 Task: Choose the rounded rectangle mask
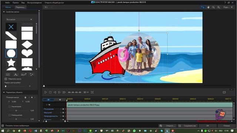pyautogui.click(x=11, y=44)
